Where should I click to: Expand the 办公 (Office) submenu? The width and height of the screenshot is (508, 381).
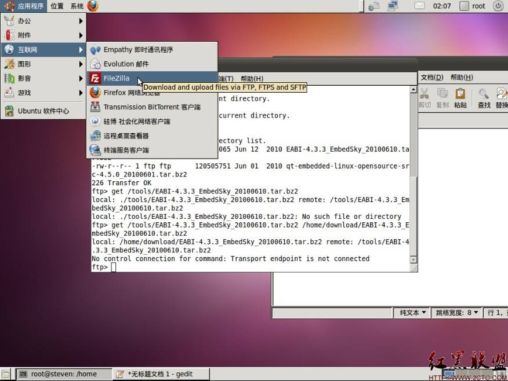point(43,21)
